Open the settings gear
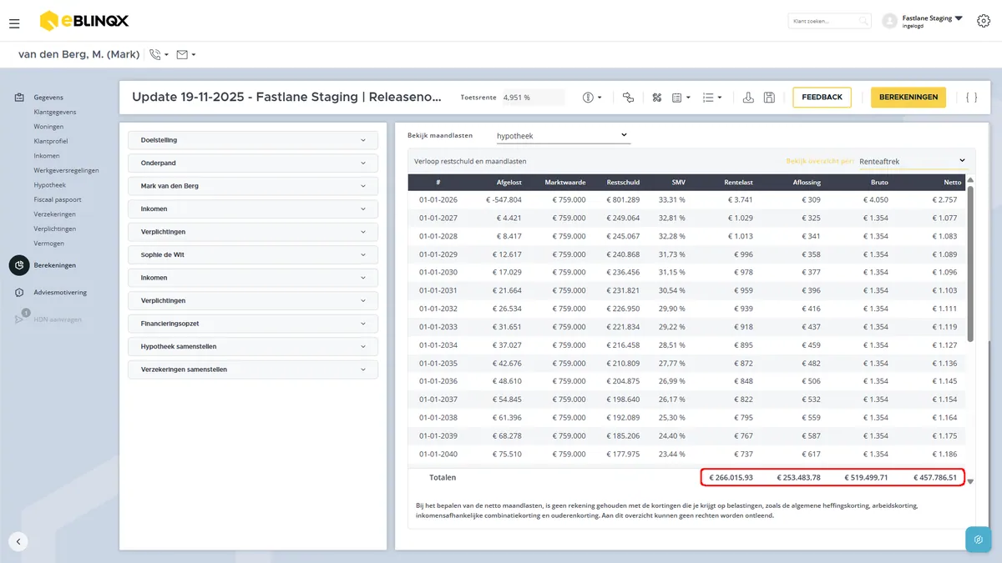The height and width of the screenshot is (563, 1002). [x=983, y=21]
